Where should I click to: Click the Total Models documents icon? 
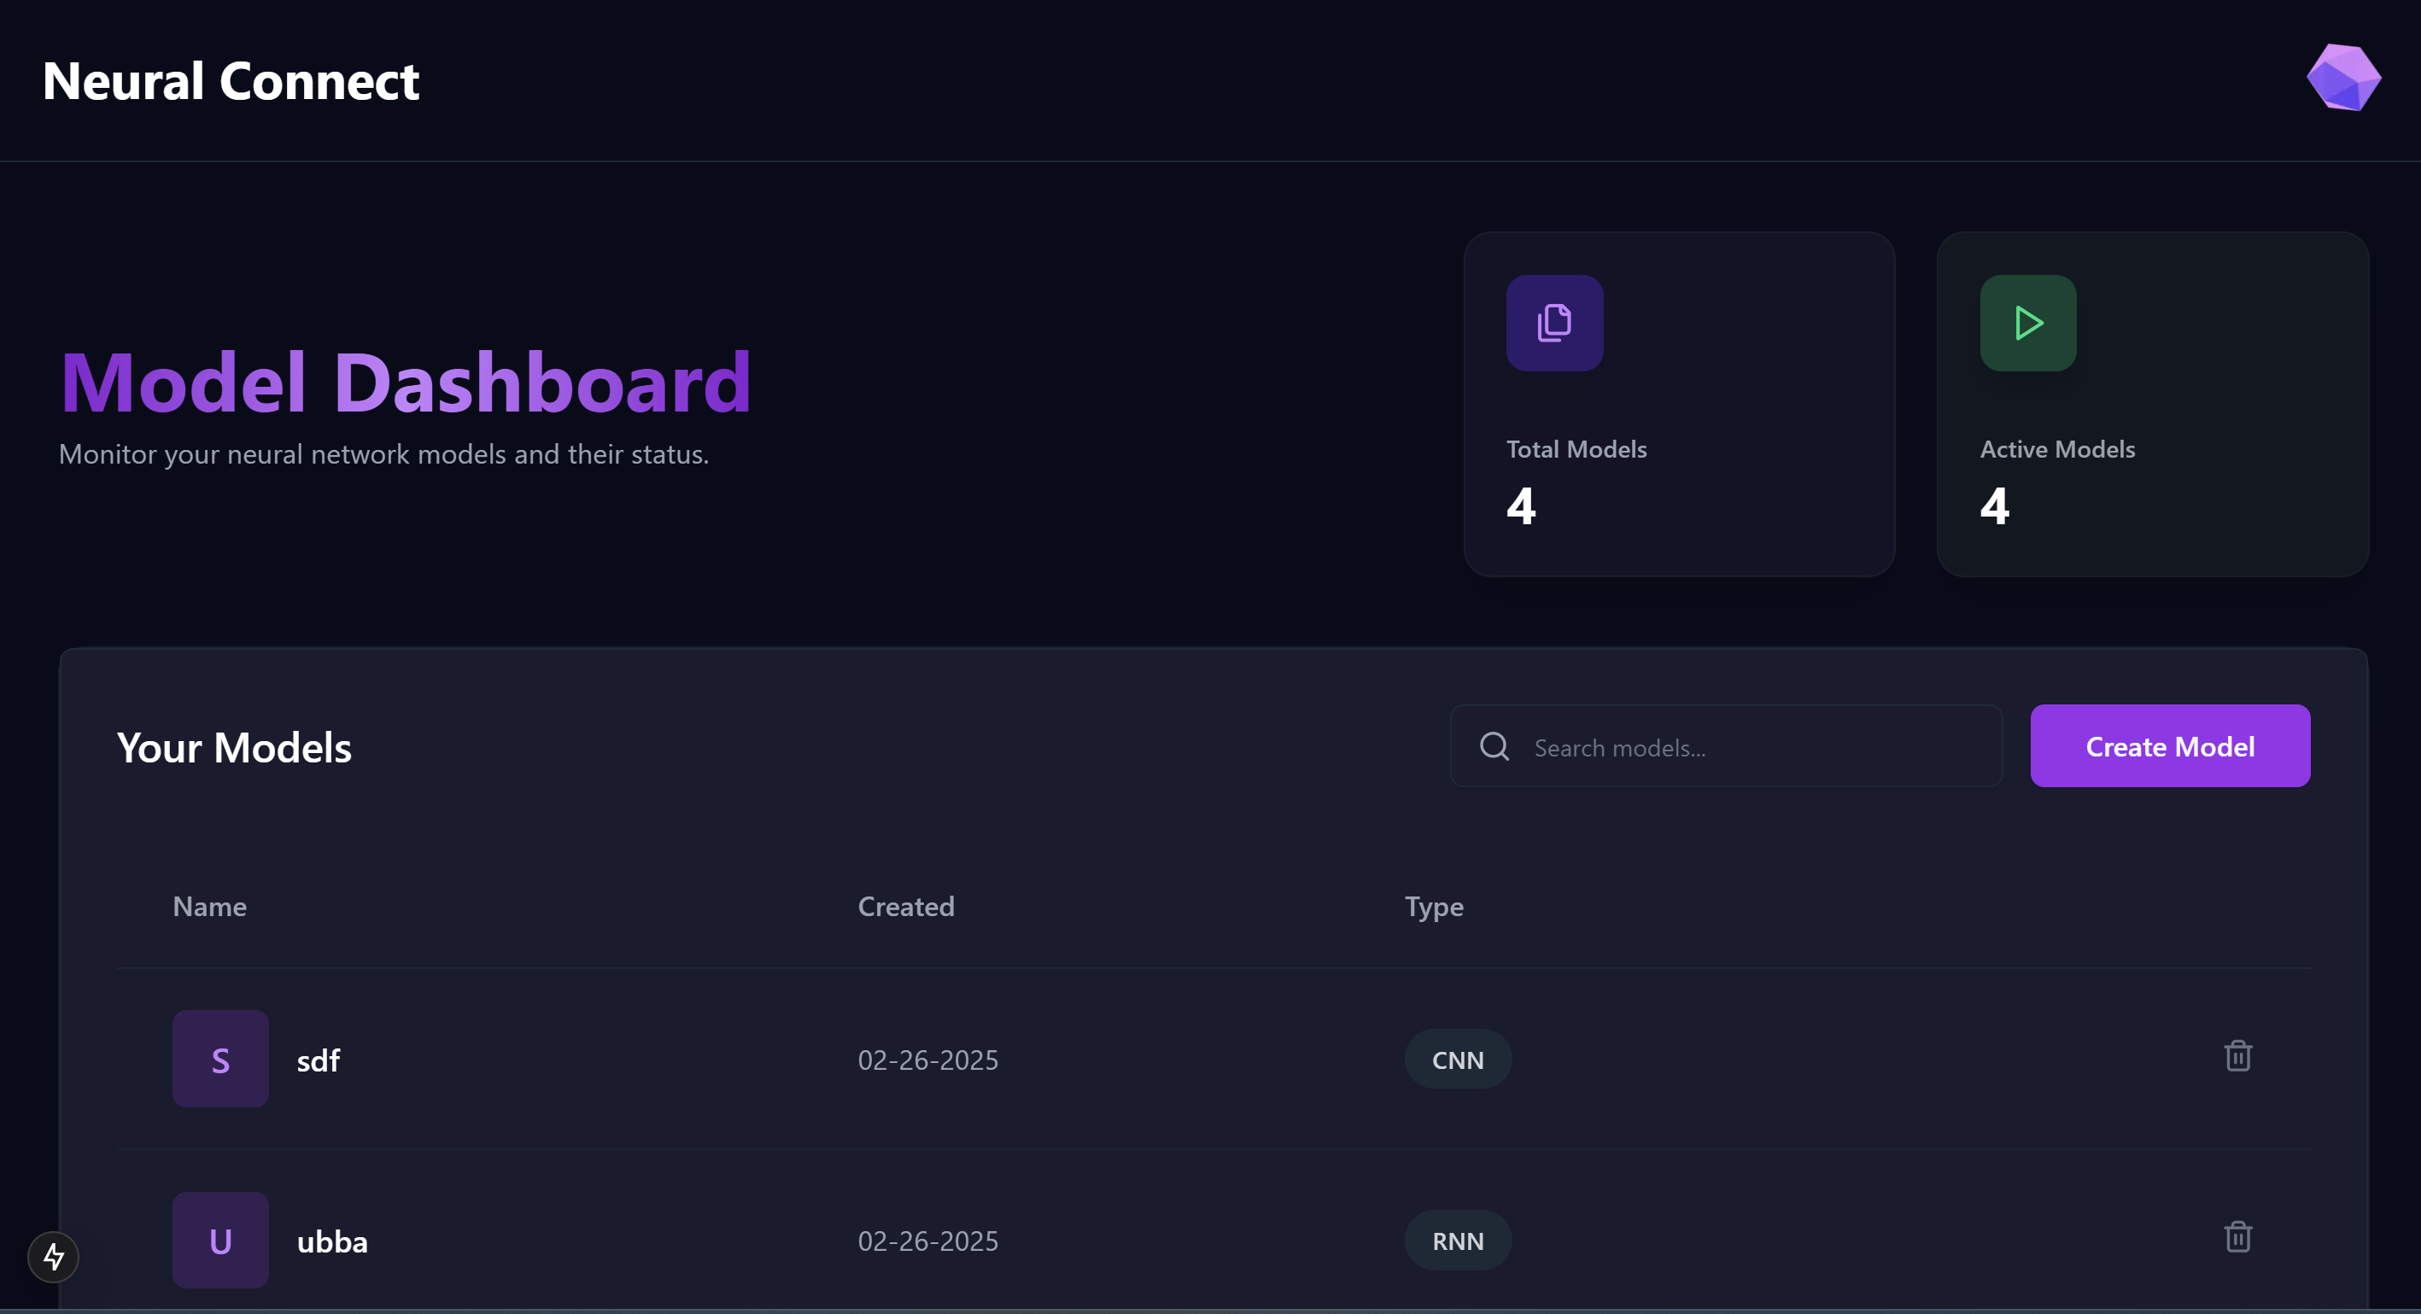[x=1553, y=323]
